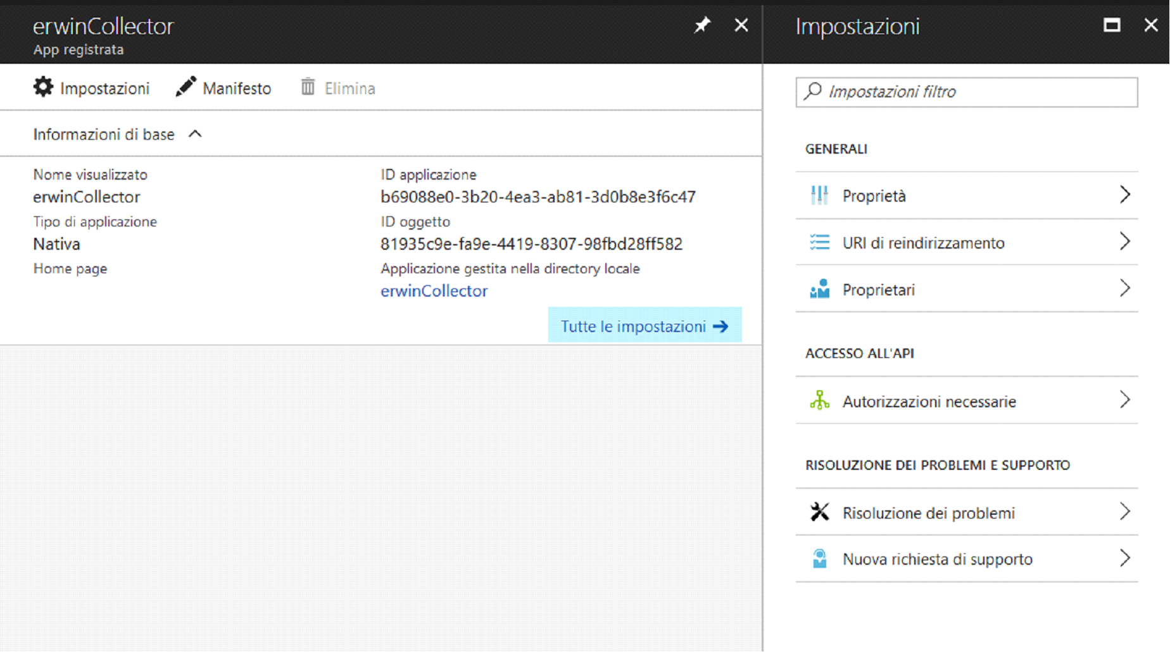
Task: Click the Proprietà sliders icon
Action: pos(819,195)
